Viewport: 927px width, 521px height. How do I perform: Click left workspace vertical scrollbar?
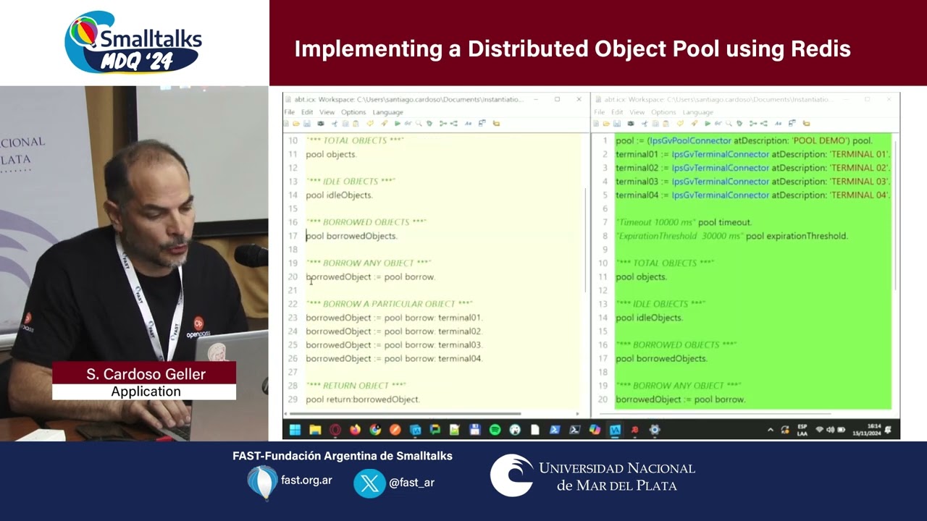[x=586, y=240]
